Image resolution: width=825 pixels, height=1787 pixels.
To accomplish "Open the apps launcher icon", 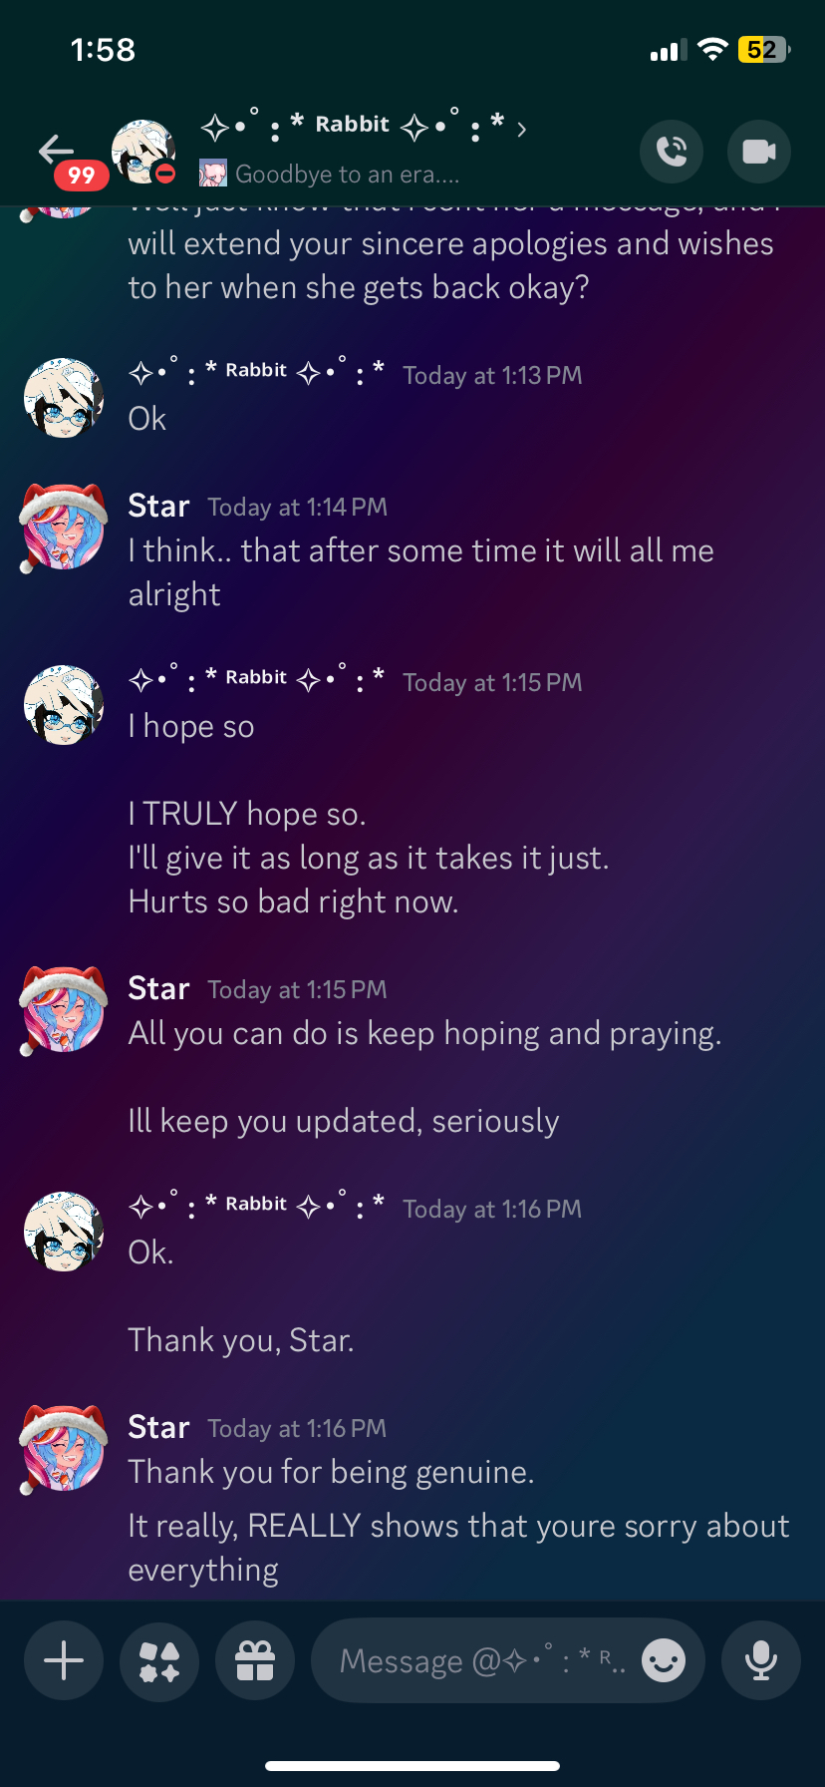I will click(x=159, y=1661).
